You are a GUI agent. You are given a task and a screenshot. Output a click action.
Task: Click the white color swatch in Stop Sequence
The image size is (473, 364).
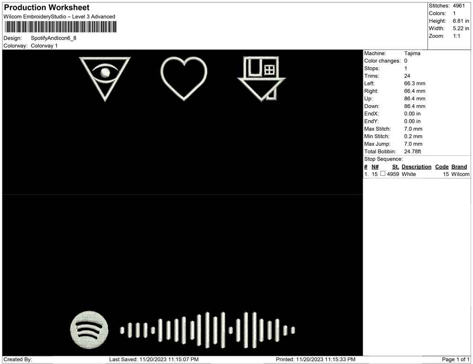point(383,174)
